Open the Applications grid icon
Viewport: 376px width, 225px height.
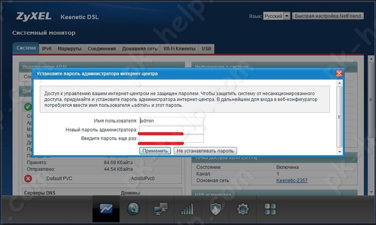[x=270, y=209]
